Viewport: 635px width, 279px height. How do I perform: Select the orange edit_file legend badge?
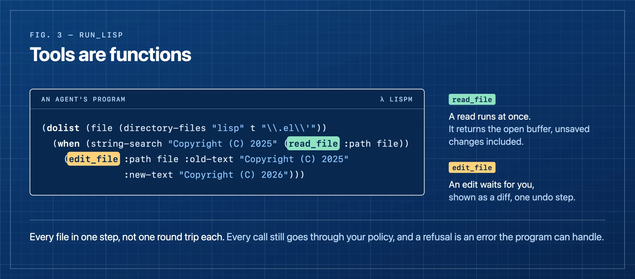472,167
